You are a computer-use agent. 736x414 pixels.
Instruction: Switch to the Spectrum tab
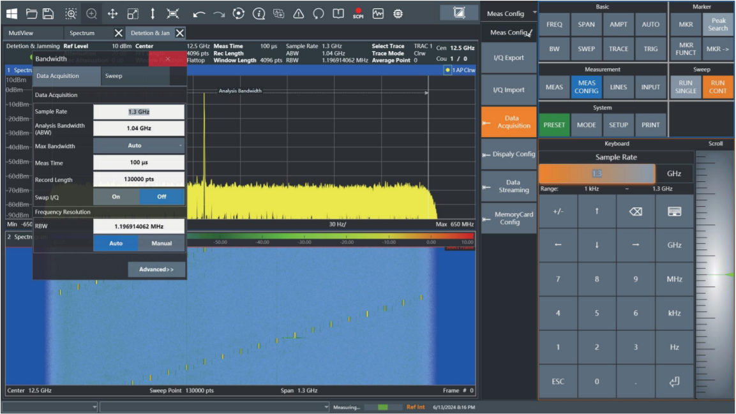coord(89,33)
